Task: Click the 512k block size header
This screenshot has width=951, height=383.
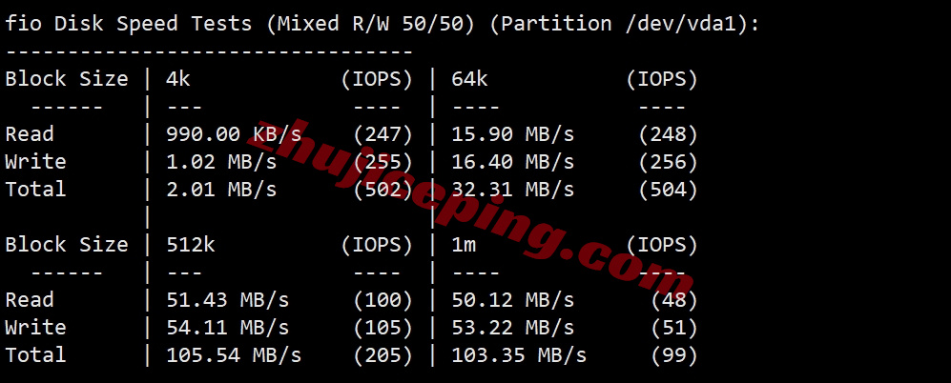Action: [191, 245]
